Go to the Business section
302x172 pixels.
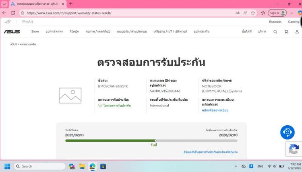pos(275,22)
